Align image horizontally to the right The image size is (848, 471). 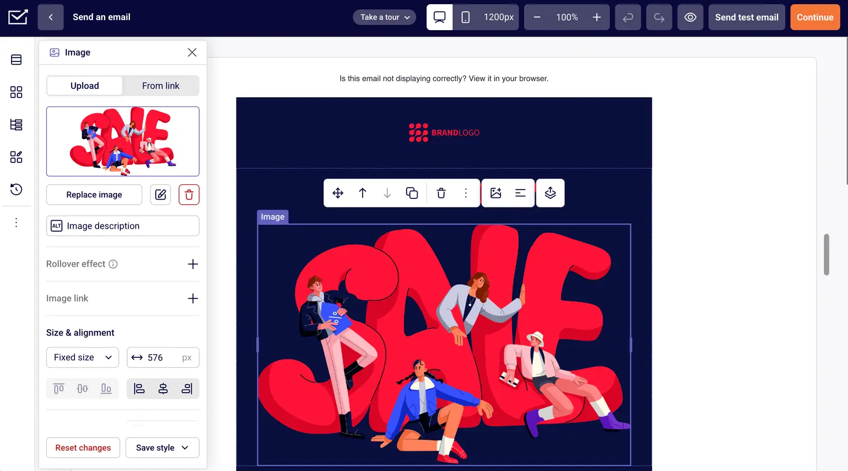coord(187,389)
